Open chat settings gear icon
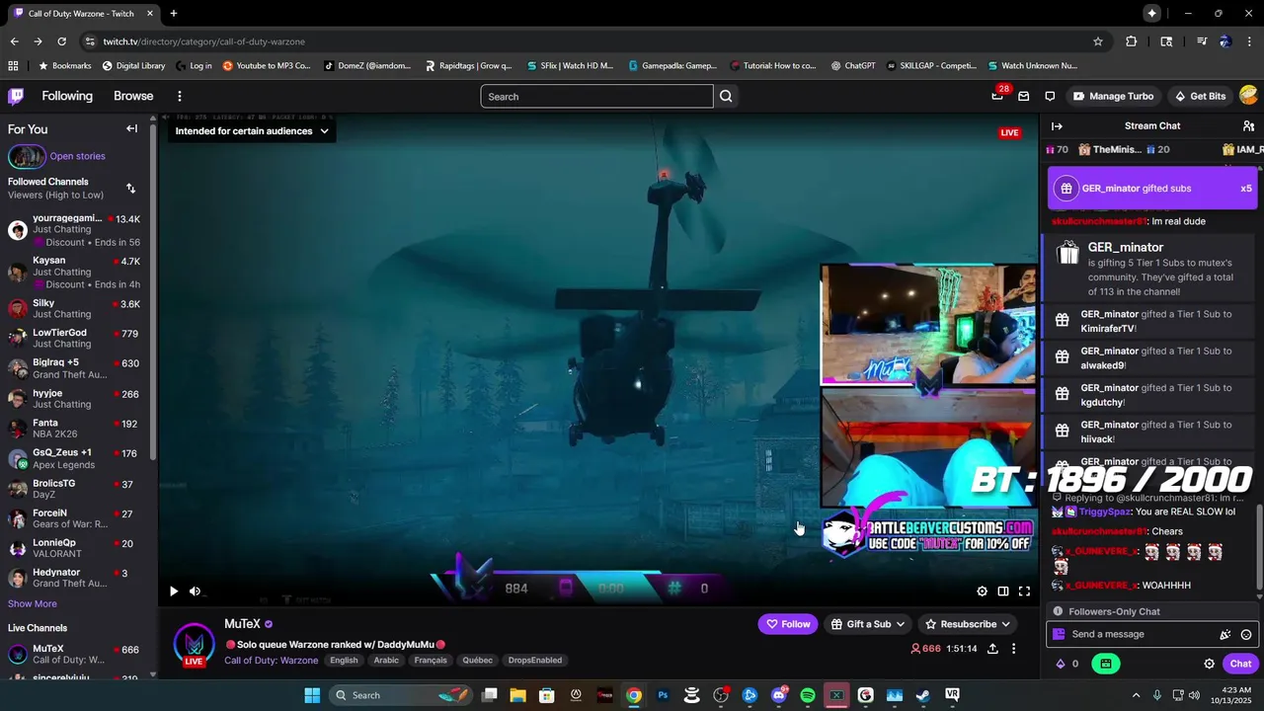 [1209, 664]
